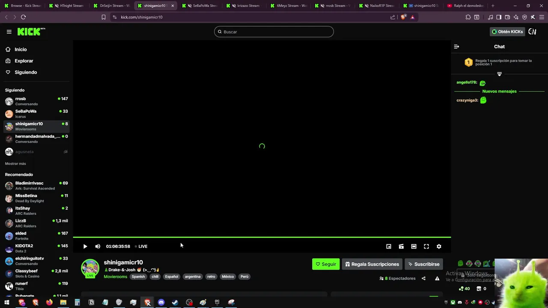The width and height of the screenshot is (548, 308).
Task: Click the Suscribirse button
Action: pos(424,264)
